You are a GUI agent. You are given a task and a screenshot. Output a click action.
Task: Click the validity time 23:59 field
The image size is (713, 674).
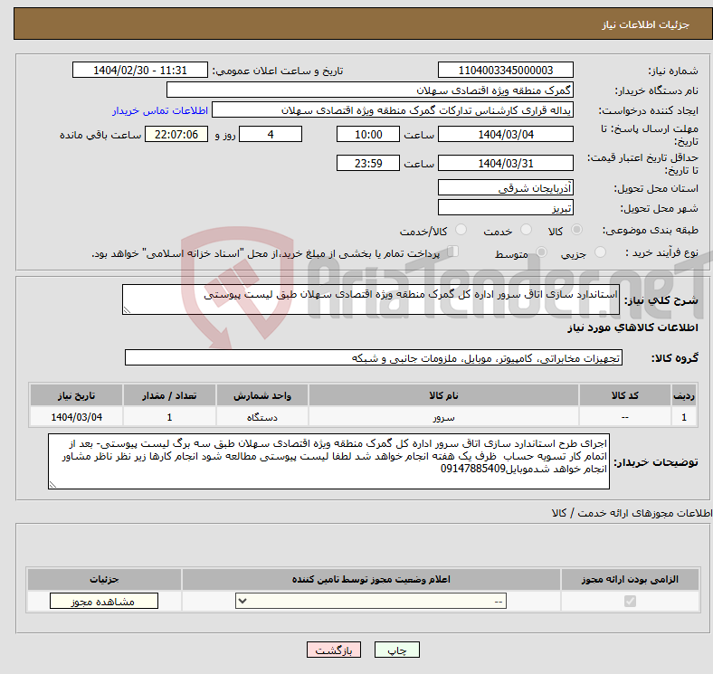(x=368, y=163)
